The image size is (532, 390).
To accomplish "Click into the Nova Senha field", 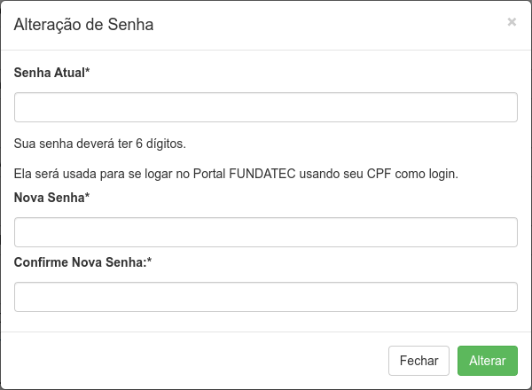I will pos(266,232).
